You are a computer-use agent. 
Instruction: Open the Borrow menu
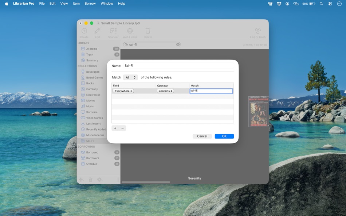click(90, 3)
